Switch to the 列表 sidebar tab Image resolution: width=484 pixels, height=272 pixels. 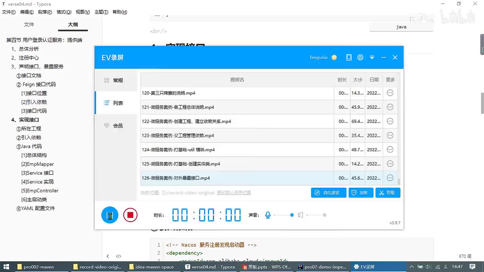coord(116,103)
